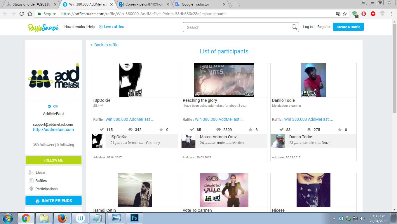Click the Google Translate icon in address bar
Image resolution: width=397 pixels, height=224 pixels.
click(338, 14)
